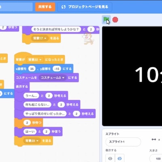
Task: Click the project refresh arrows icon
Action: pyautogui.click(x=64, y=7)
